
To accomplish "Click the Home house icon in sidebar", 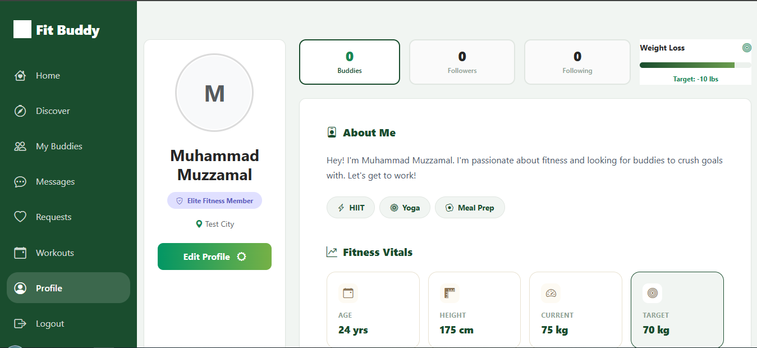I will pyautogui.click(x=20, y=76).
